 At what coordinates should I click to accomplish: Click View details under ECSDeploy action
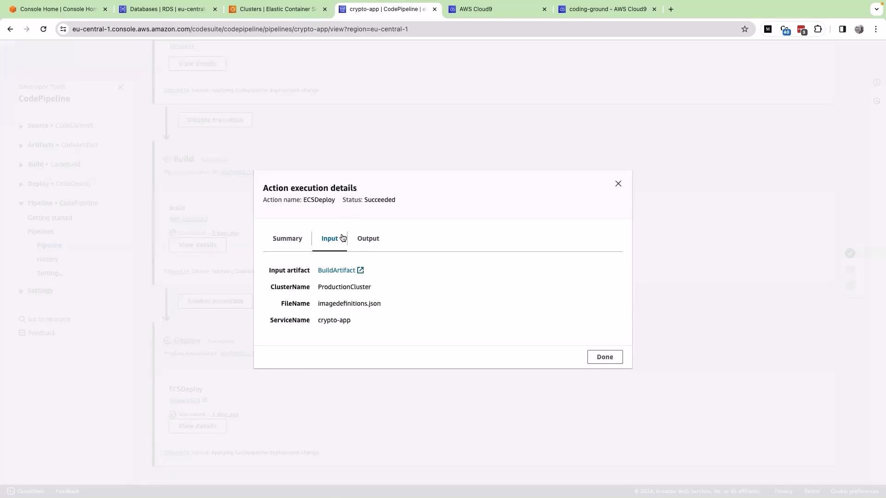coord(198,426)
